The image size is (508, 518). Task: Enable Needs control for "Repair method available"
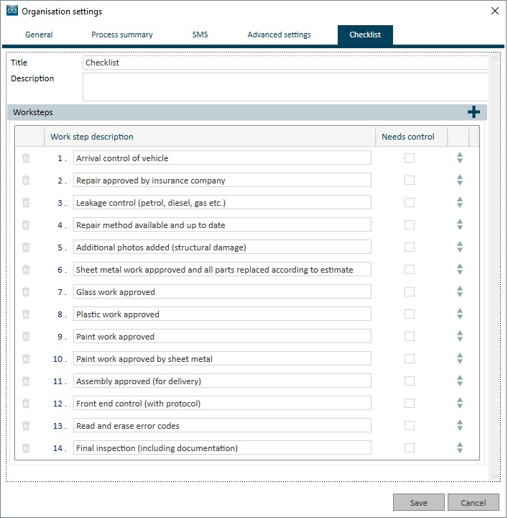pyautogui.click(x=410, y=225)
